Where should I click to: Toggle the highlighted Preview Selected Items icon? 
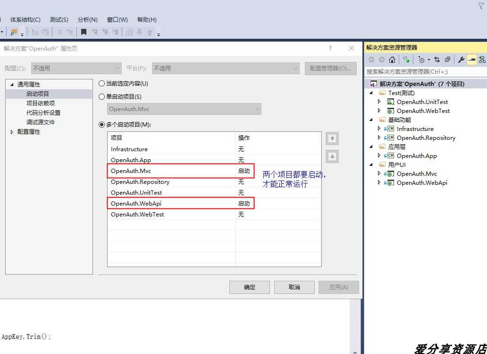472,60
